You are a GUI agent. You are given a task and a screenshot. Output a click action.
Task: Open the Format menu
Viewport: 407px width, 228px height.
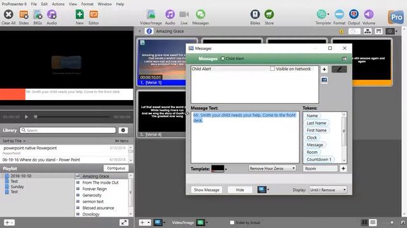[87, 4]
